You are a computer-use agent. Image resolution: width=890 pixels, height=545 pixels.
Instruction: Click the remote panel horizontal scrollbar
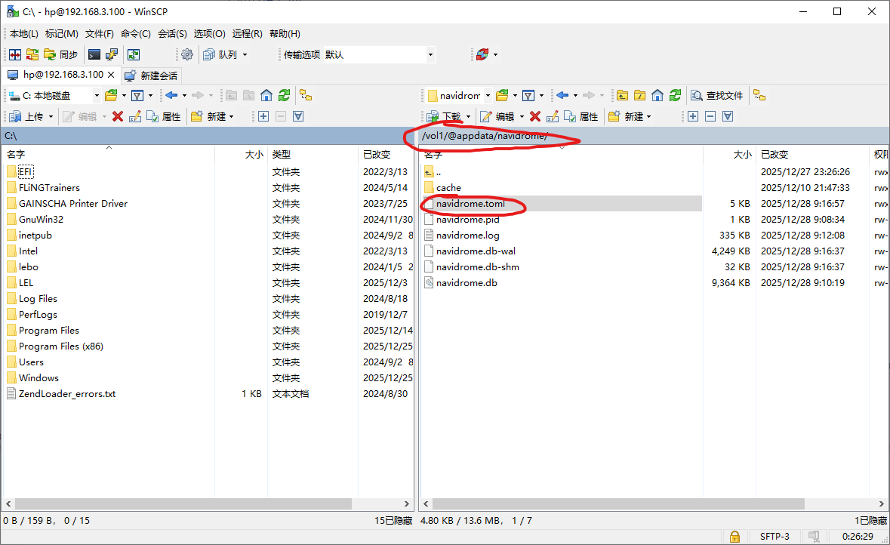pos(617,503)
